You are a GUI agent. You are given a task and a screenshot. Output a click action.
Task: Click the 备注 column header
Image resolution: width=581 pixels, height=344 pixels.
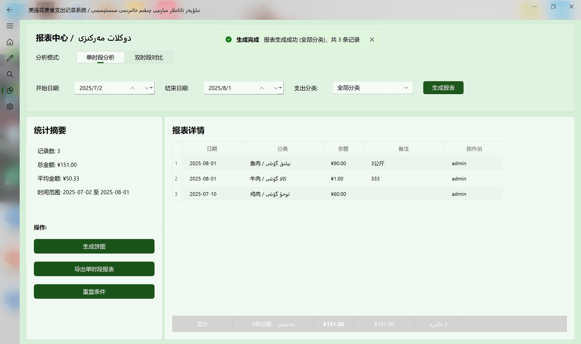[404, 149]
